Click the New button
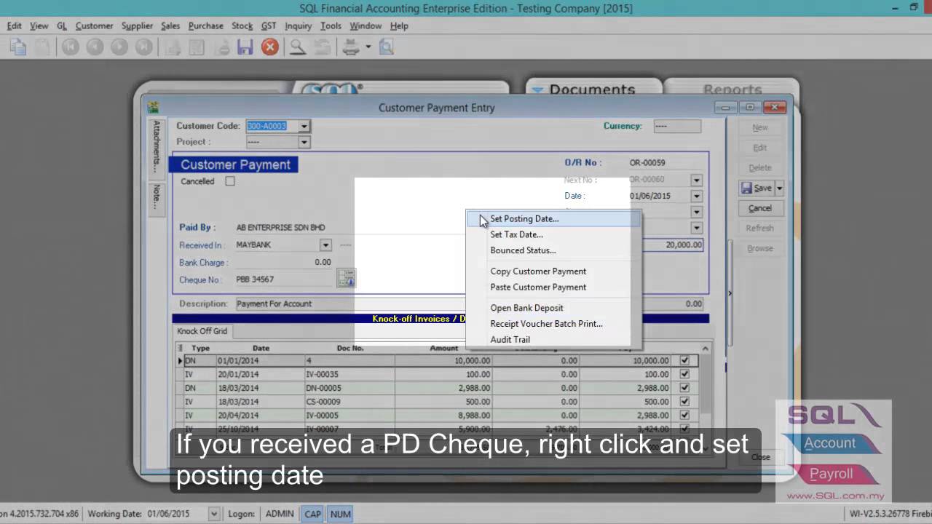Image resolution: width=932 pixels, height=524 pixels. coord(759,127)
